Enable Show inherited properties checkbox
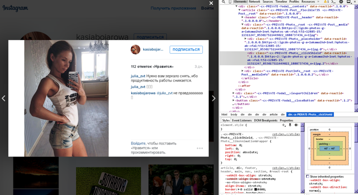 pyautogui.click(x=307, y=176)
